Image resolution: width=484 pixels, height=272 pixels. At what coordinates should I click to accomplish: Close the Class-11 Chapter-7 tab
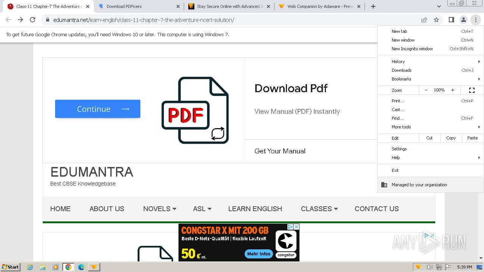coord(88,6)
